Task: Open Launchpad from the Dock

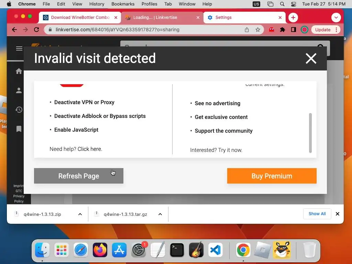Action: coord(62,250)
